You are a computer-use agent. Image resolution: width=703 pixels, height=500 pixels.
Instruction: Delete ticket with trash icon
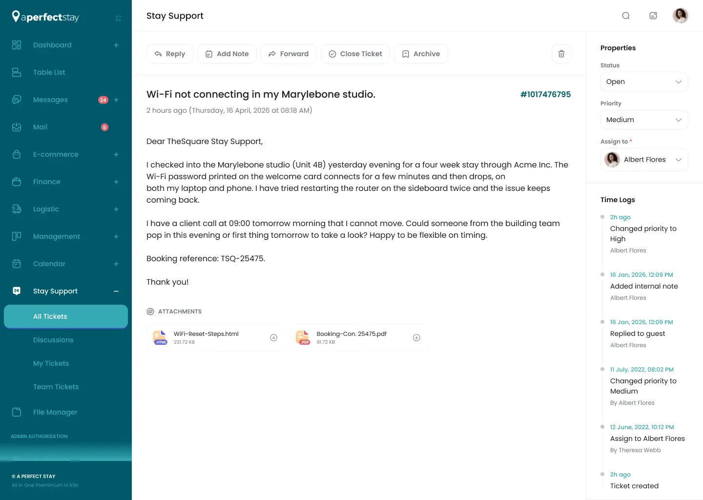point(561,54)
